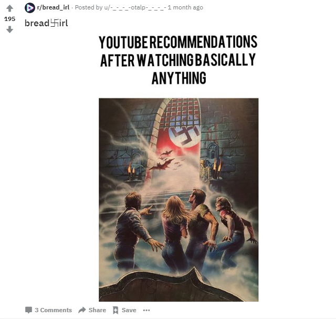Click the '1 month ago' timestamp
Viewport: 336px width, 319px height.
[x=185, y=7]
